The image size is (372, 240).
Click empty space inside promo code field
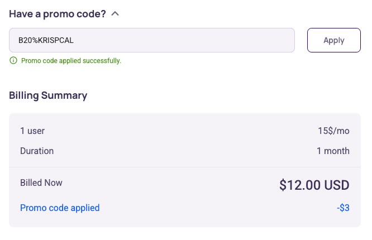[212, 40]
